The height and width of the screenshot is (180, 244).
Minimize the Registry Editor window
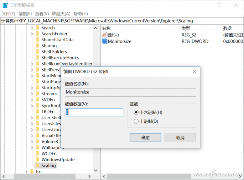tap(203, 5)
